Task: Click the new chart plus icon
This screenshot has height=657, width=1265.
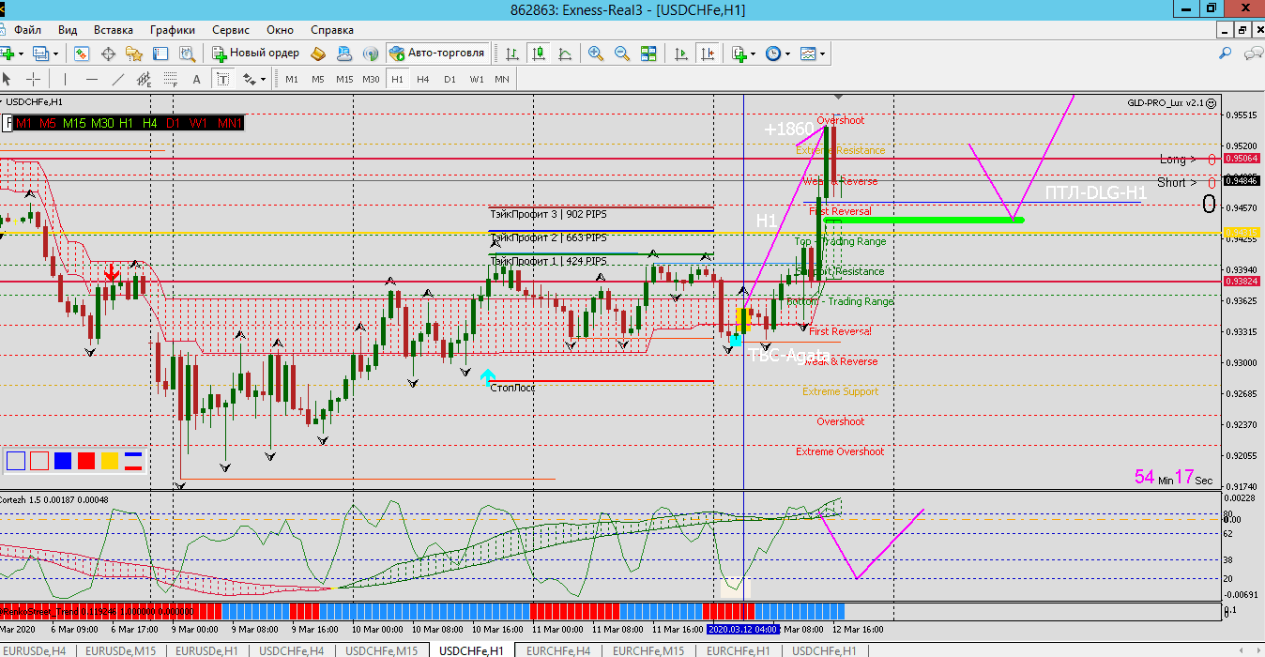Action: pyautogui.click(x=8, y=53)
